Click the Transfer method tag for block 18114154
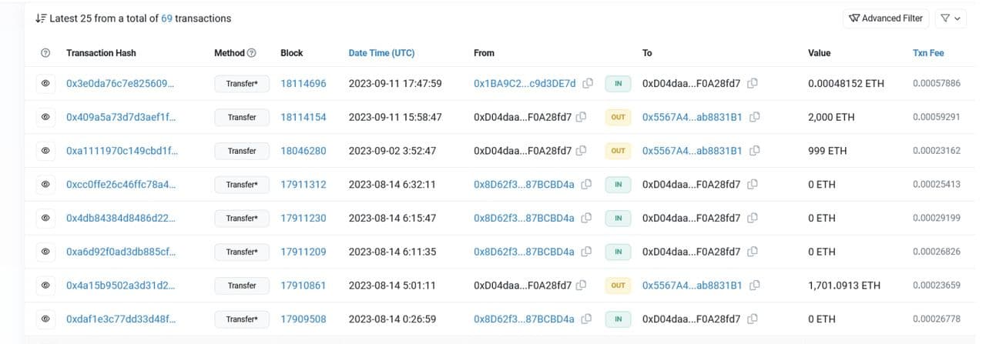986x344 pixels. click(x=241, y=117)
